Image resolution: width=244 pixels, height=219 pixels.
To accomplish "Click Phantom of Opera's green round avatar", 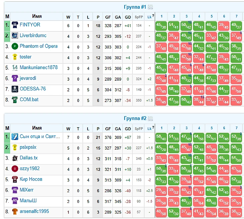I will (15, 47).
